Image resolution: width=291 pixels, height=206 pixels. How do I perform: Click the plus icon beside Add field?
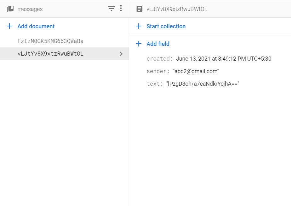139,44
